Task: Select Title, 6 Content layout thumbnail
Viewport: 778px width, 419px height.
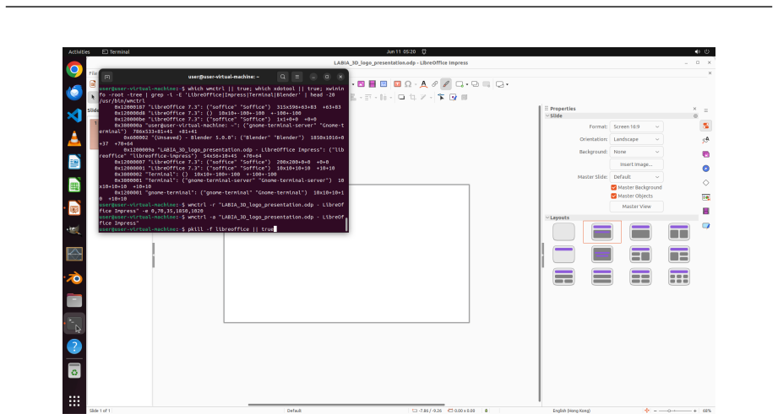Action: coord(679,277)
